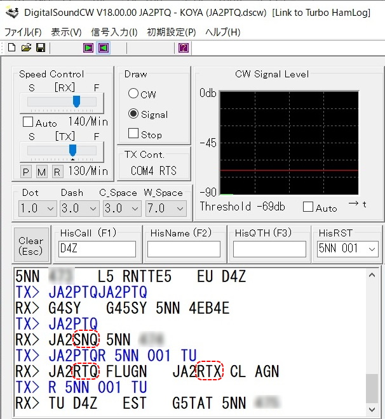This screenshot has height=419, width=385.
Task: Click the RX speed slider thumb
Action: (x=77, y=101)
